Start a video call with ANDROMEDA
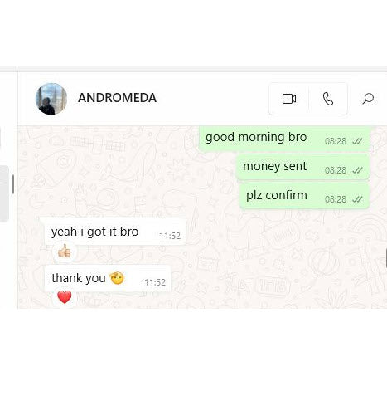 (x=289, y=99)
